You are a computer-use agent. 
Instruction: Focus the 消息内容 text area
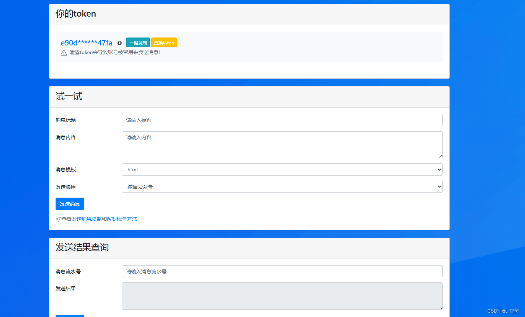pyautogui.click(x=282, y=145)
